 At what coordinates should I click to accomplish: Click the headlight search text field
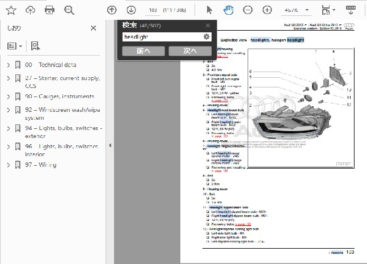tap(162, 37)
